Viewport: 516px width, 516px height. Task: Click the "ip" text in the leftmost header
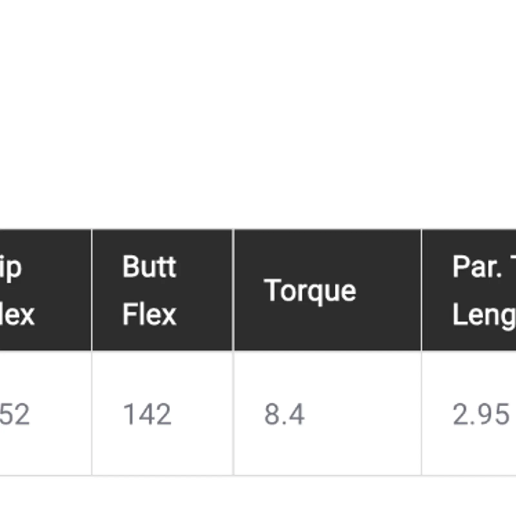(11, 267)
